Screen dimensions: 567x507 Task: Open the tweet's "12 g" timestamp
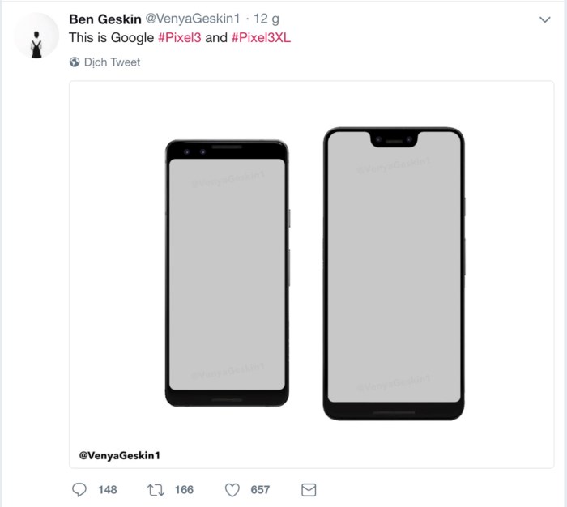(266, 19)
